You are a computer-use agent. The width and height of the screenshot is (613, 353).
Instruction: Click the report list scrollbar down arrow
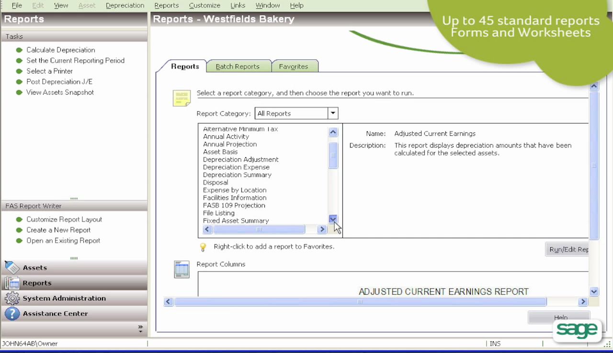333,219
